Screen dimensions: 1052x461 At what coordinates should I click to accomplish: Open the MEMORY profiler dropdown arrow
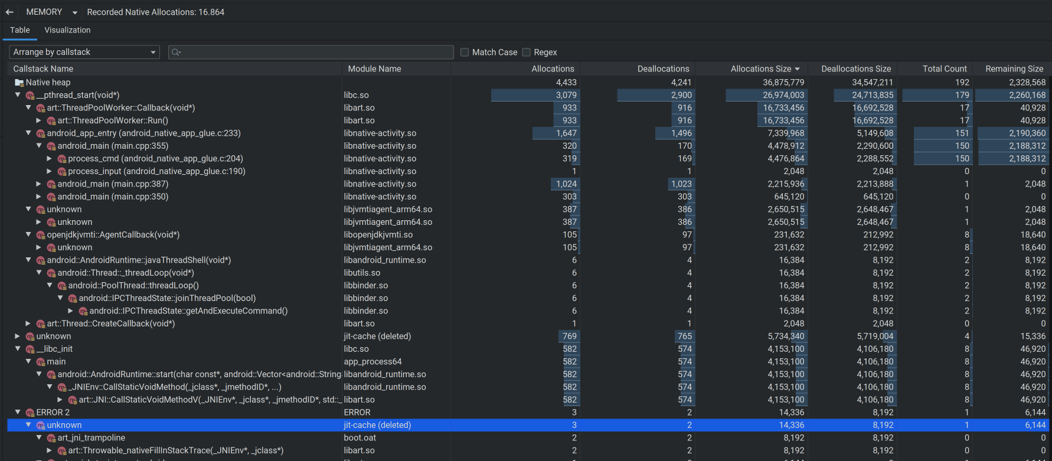75,12
